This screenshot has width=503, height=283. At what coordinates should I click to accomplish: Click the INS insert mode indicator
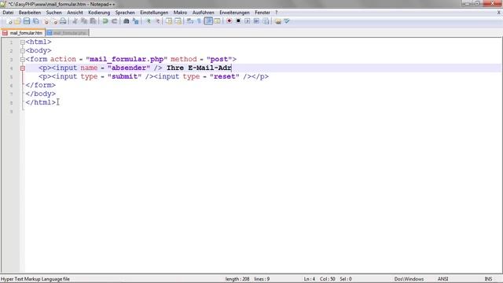coord(488,279)
